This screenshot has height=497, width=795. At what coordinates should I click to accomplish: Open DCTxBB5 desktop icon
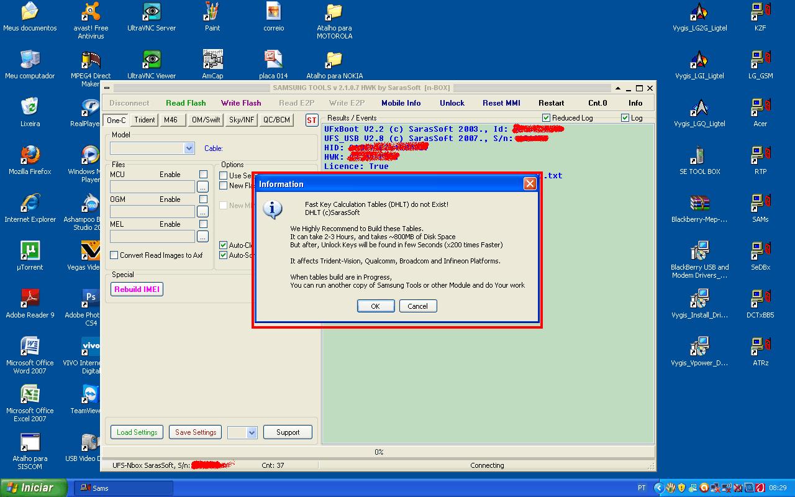tap(760, 304)
